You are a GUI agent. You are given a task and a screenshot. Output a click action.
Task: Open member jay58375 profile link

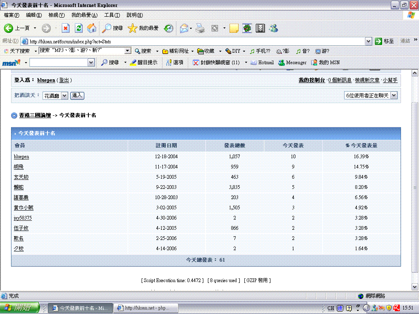(x=23, y=218)
